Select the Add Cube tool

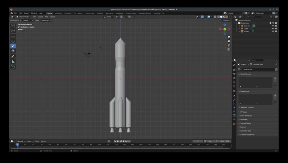13,67
